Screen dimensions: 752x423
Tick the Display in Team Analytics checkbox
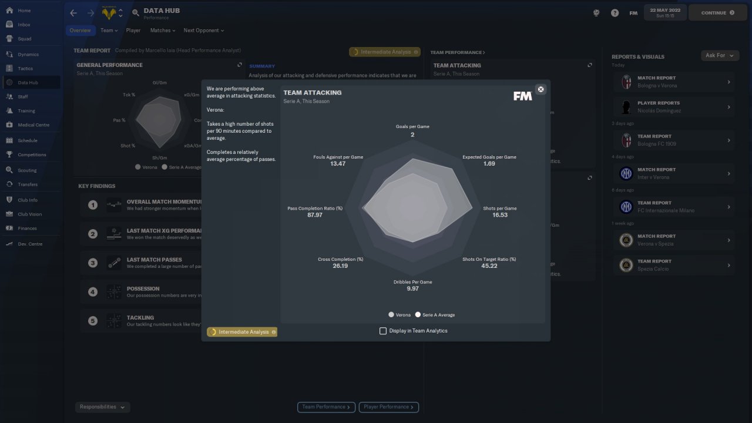point(383,331)
